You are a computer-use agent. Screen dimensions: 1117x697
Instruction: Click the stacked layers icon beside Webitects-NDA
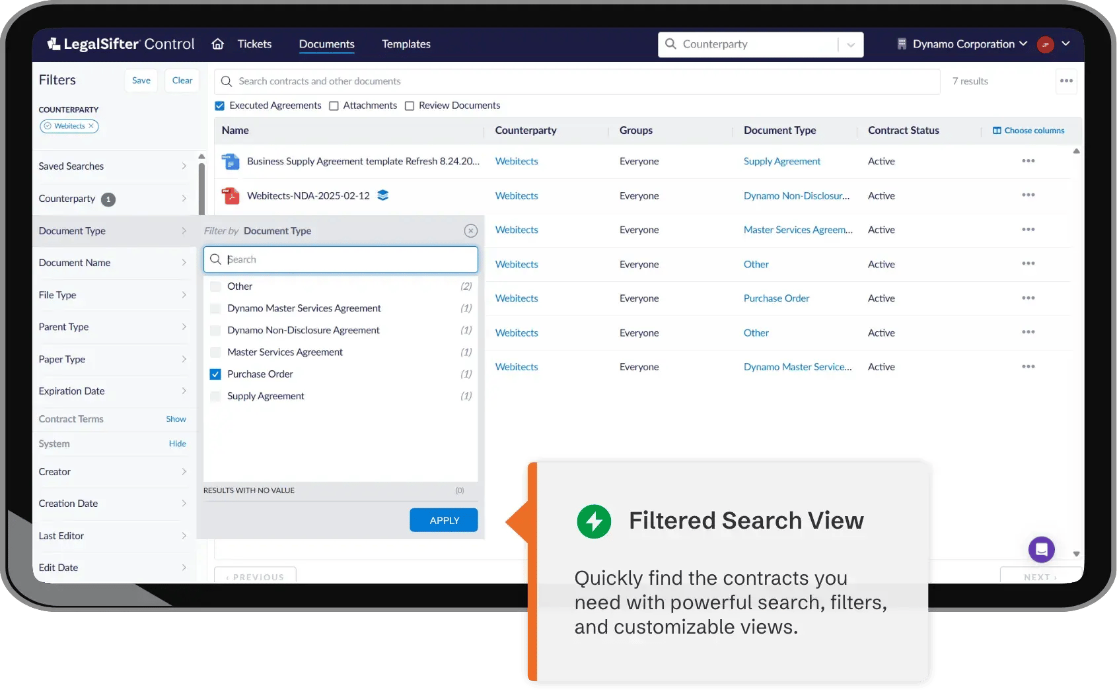point(382,195)
